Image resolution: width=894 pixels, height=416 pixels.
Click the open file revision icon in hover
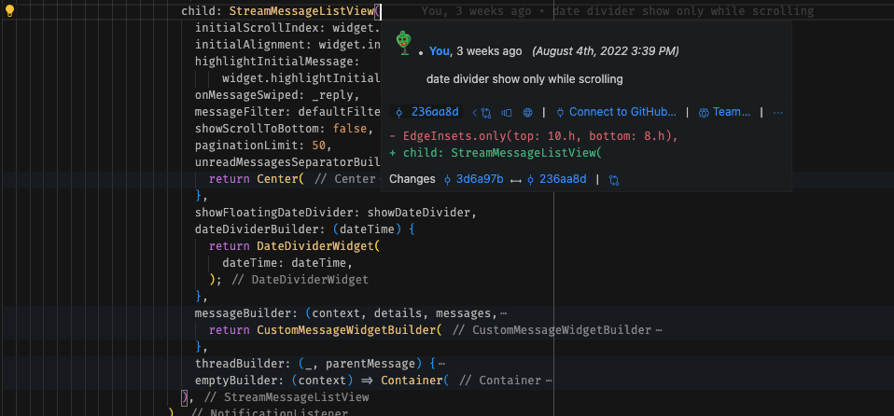click(x=507, y=112)
